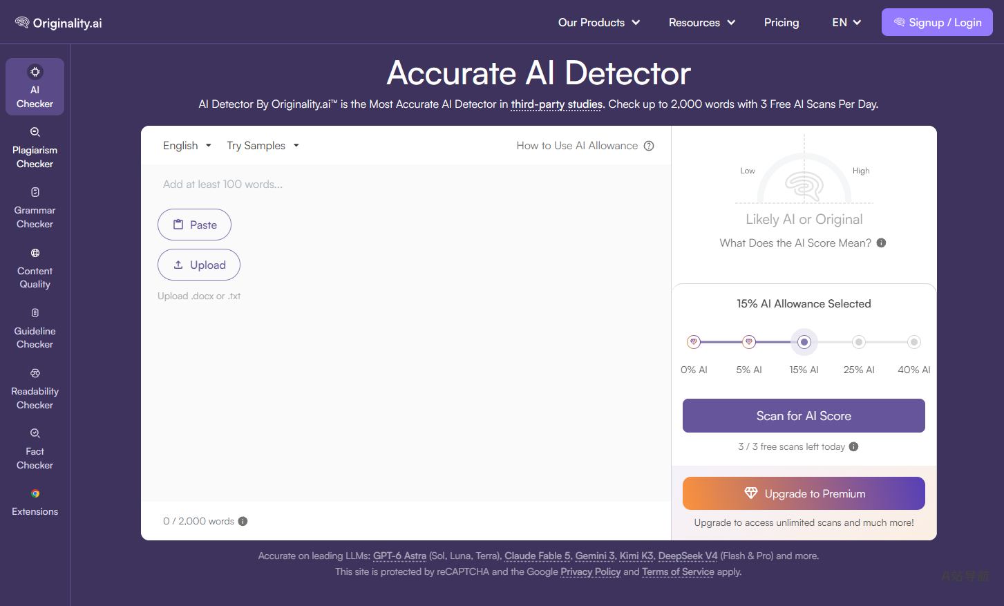The height and width of the screenshot is (606, 1004).
Task: Click Upgrade to Premium button
Action: [x=804, y=493]
